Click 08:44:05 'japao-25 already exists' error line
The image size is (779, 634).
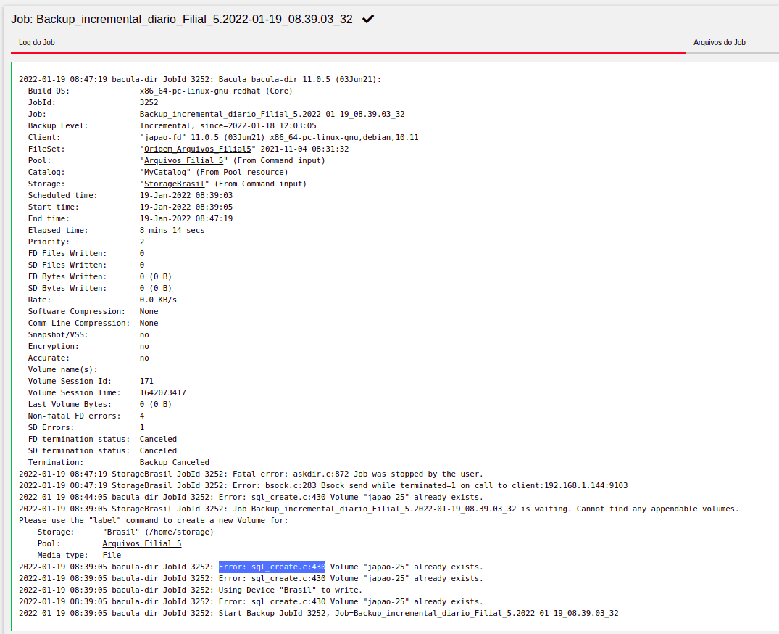(251, 497)
